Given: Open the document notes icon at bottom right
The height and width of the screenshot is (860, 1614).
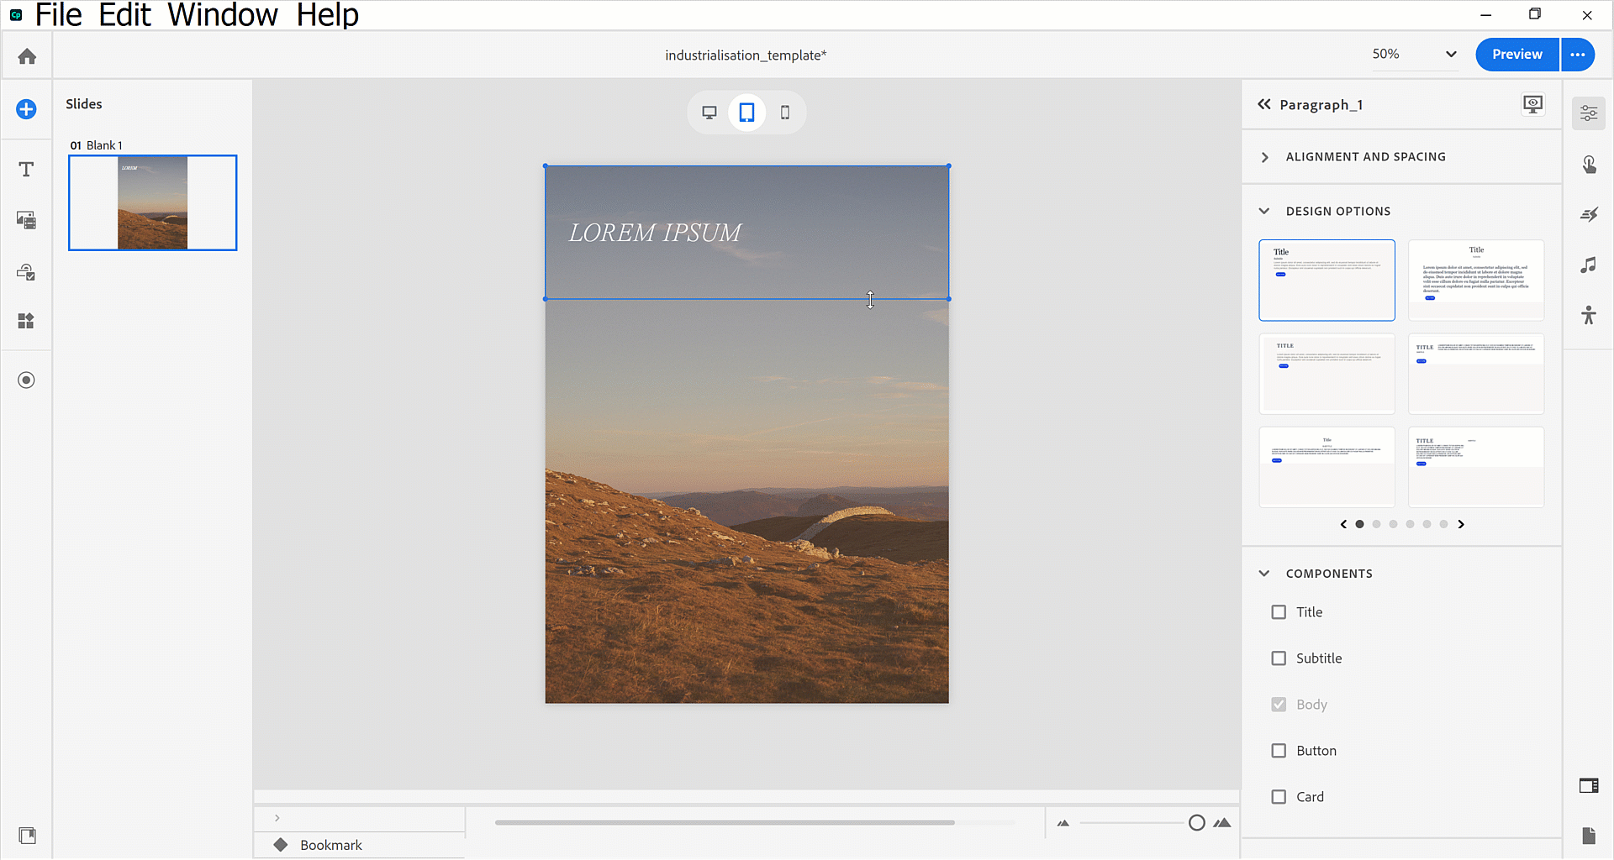Looking at the screenshot, I should 1589,836.
